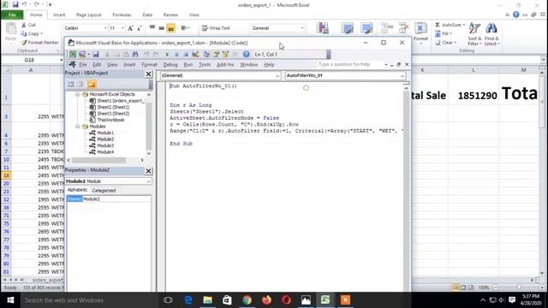Click Copy in Excel Clipboard group

pos(32,33)
